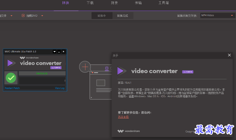Viewport: 236px width, 140px height.
Task: Click the ULTIMATE badge in 关于 dialog
Action: [188, 72]
